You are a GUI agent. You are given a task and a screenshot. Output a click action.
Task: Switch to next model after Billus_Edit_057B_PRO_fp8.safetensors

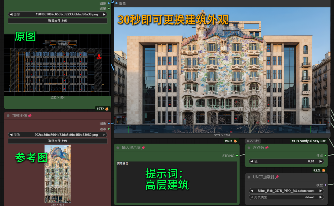321,191
